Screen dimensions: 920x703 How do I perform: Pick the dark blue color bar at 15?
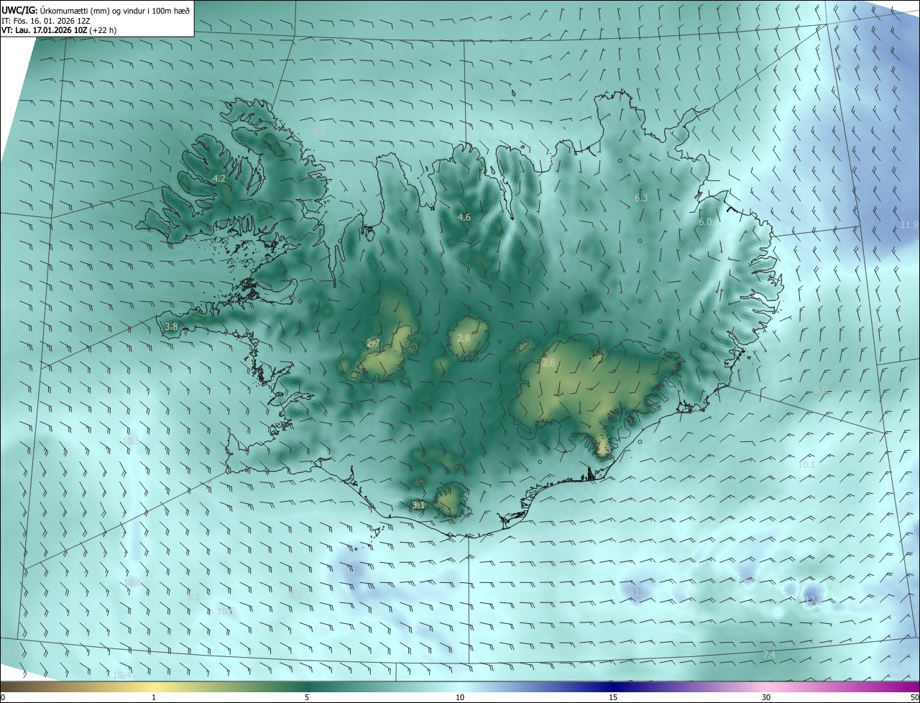click(613, 686)
